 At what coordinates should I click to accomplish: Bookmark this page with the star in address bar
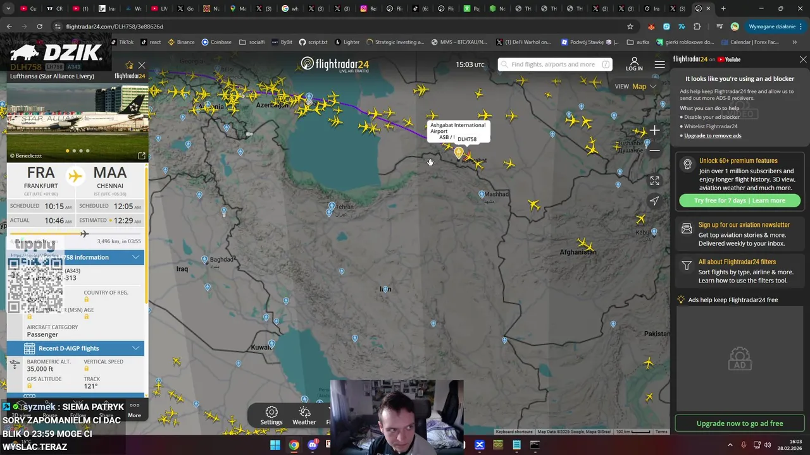point(630,27)
